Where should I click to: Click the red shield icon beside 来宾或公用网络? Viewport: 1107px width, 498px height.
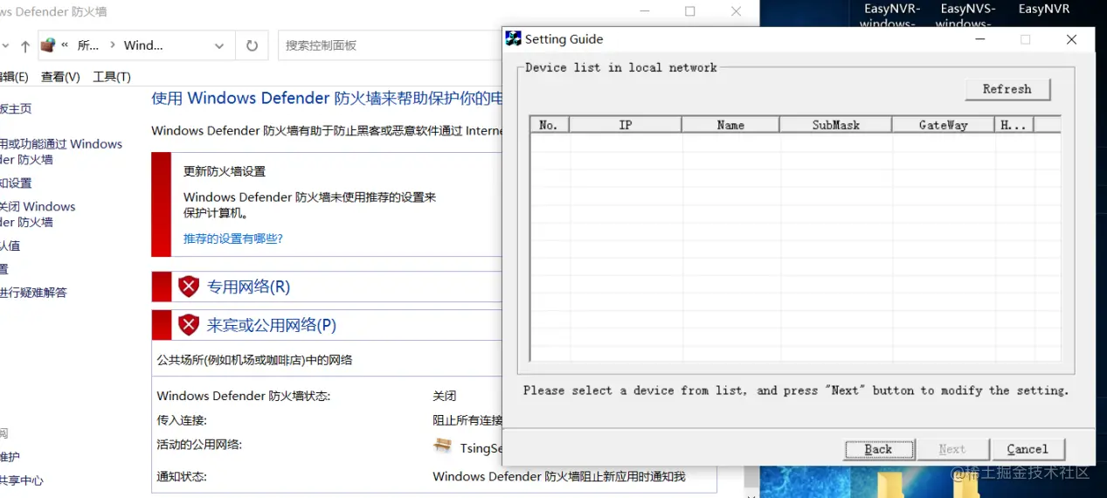coord(189,325)
